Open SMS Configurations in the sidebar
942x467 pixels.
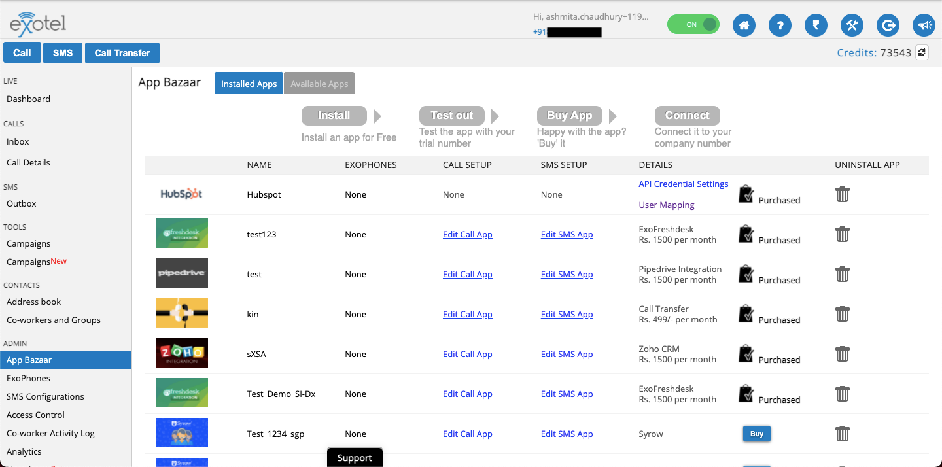coord(45,396)
